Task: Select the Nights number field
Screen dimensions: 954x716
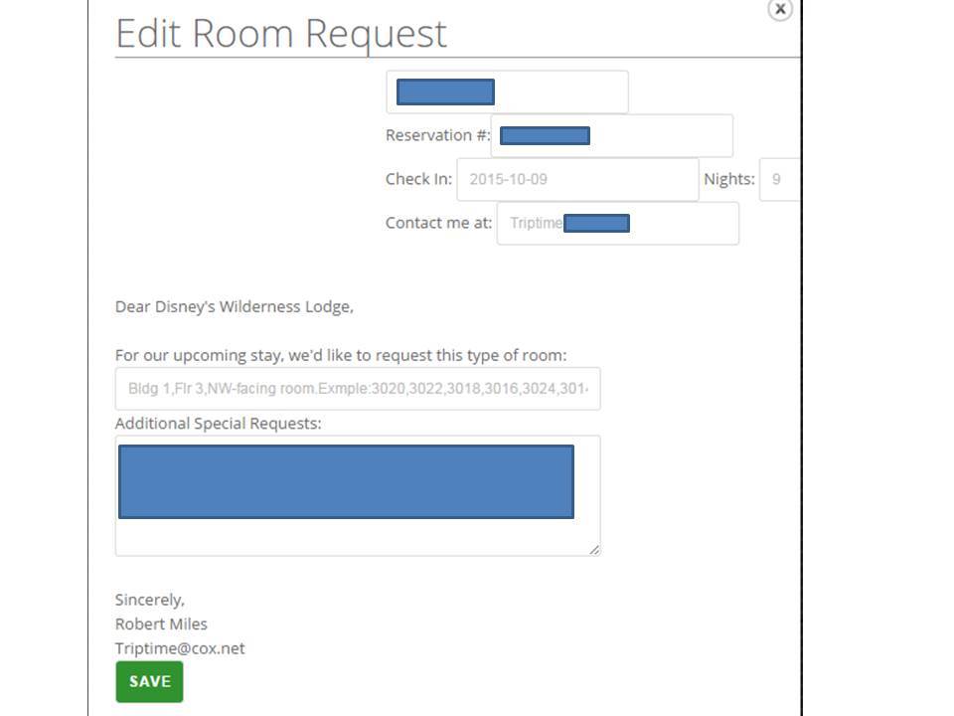Action: [780, 180]
